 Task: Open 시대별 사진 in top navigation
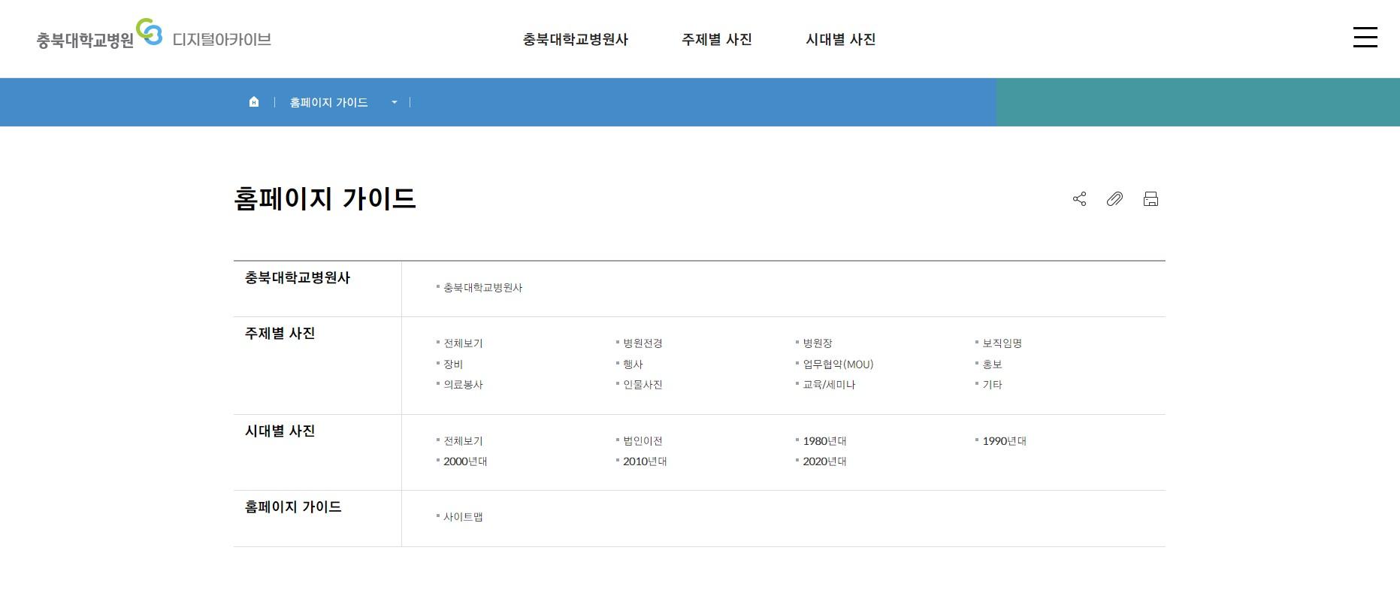click(840, 40)
